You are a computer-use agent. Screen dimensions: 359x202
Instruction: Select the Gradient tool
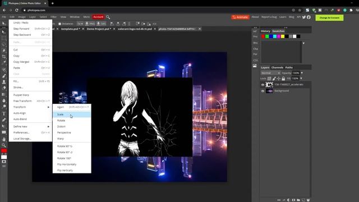pyautogui.click(x=4, y=94)
